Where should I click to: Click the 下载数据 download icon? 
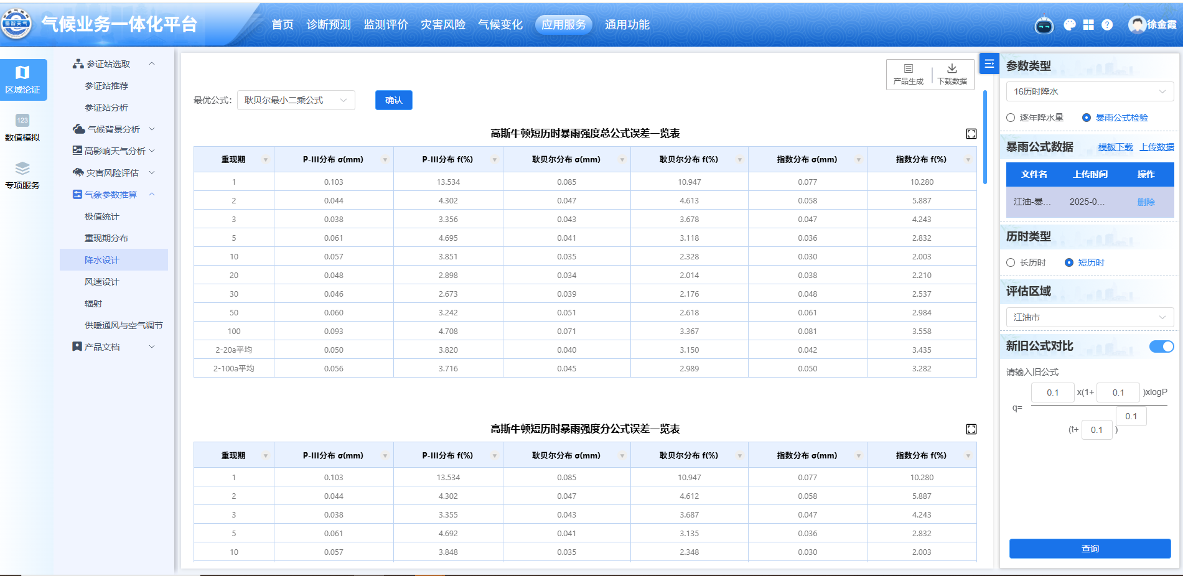pyautogui.click(x=952, y=73)
